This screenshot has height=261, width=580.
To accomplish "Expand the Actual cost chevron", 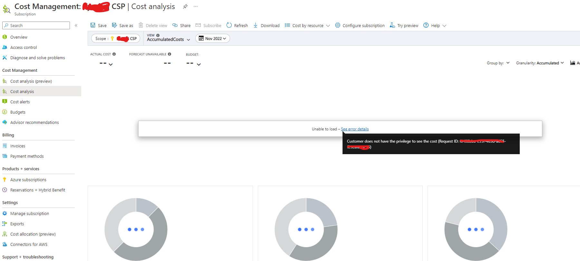I will [111, 64].
